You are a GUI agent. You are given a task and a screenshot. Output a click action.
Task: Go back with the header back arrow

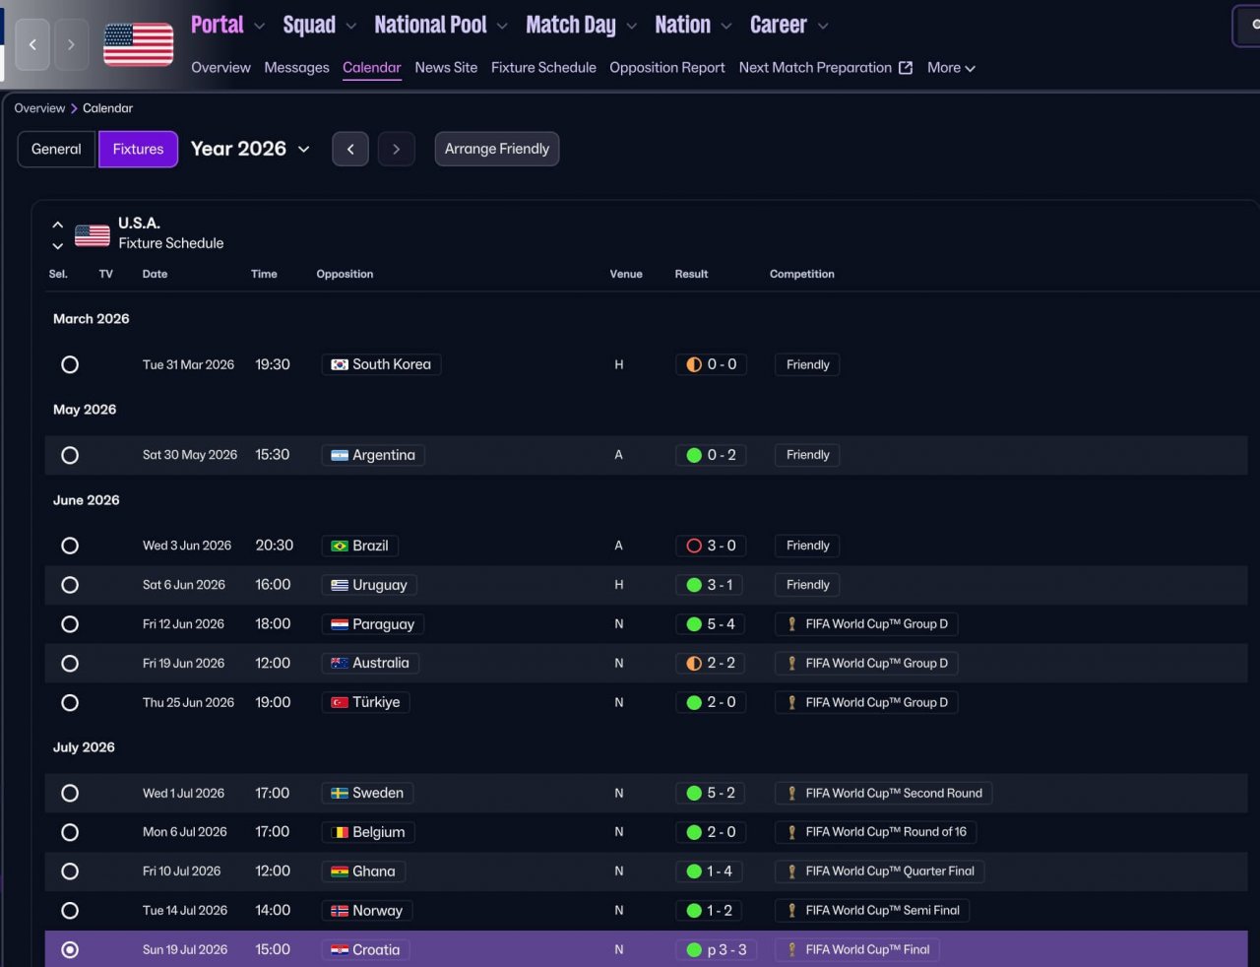click(x=32, y=44)
